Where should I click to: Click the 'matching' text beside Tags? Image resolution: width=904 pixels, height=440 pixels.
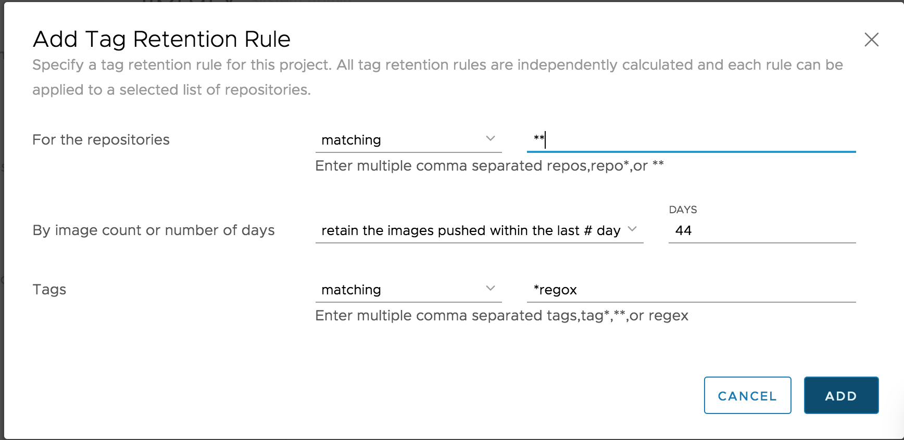pos(351,289)
